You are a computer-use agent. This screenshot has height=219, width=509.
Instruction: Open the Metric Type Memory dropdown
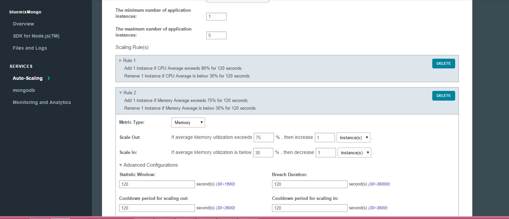pyautogui.click(x=188, y=122)
